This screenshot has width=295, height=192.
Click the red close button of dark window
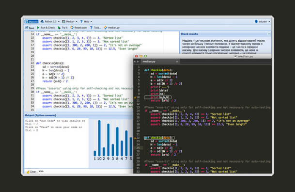click(137, 56)
